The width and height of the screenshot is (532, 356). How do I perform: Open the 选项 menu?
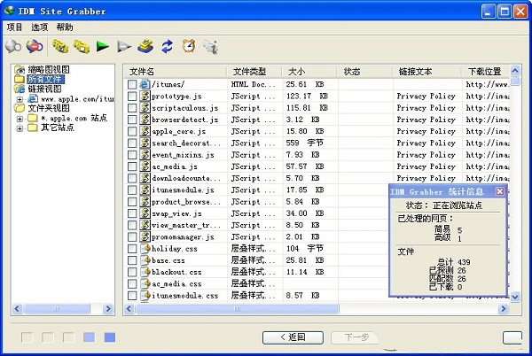point(40,27)
